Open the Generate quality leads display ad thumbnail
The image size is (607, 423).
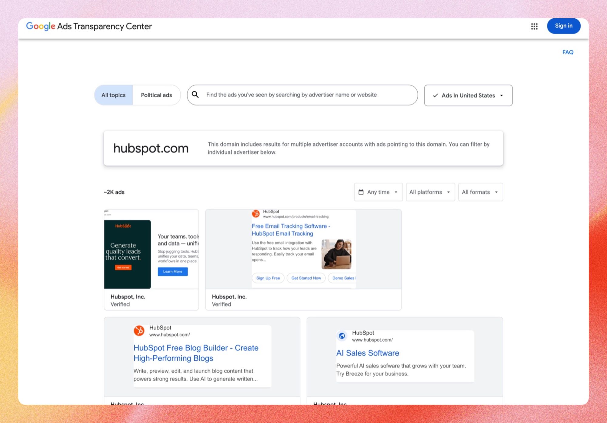pos(127,254)
